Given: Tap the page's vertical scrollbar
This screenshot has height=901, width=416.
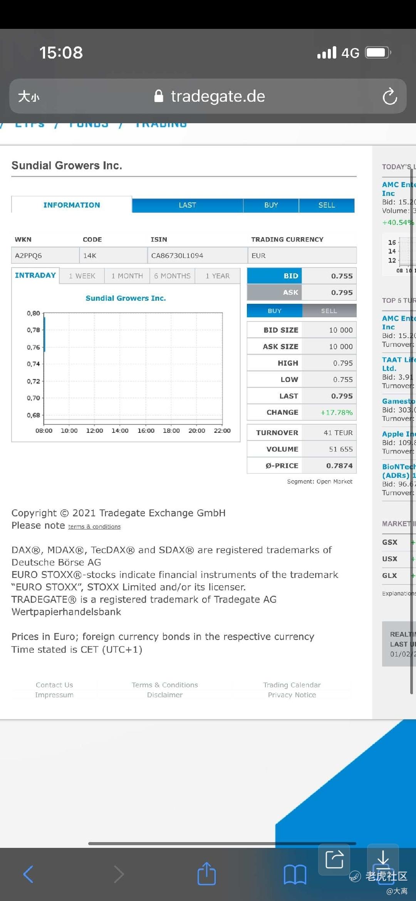Looking at the screenshot, I should click(412, 431).
